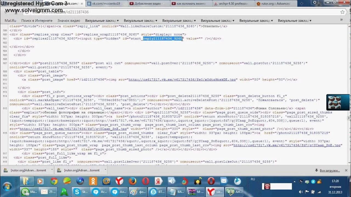Viewport: 351px width, 197px height.
Task: Show hidden system tray icons
Action: pyautogui.click(x=295, y=181)
